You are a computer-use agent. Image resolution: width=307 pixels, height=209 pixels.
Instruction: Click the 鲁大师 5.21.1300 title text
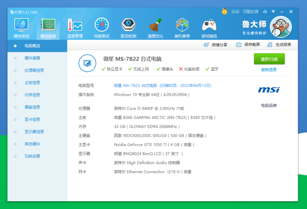(x=24, y=12)
